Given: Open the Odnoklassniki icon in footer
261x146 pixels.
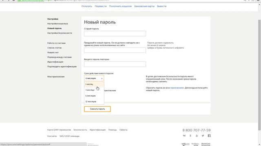Looking at the screenshot, I should coord(190,135).
